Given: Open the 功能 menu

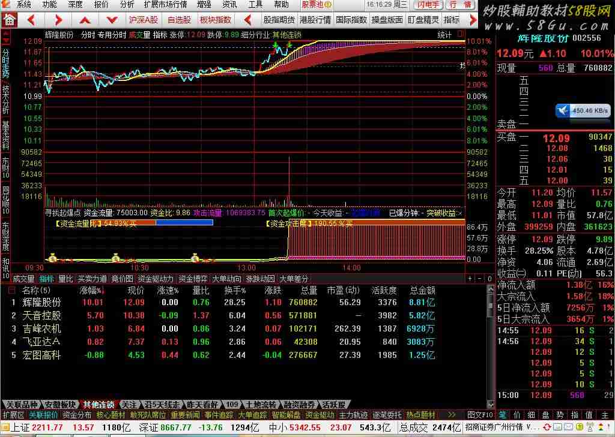Looking at the screenshot, I should tap(49, 5).
